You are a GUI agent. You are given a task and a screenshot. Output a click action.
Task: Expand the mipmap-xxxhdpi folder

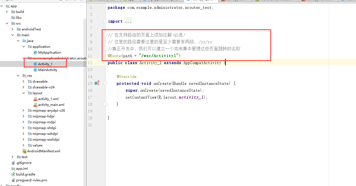click(23, 140)
